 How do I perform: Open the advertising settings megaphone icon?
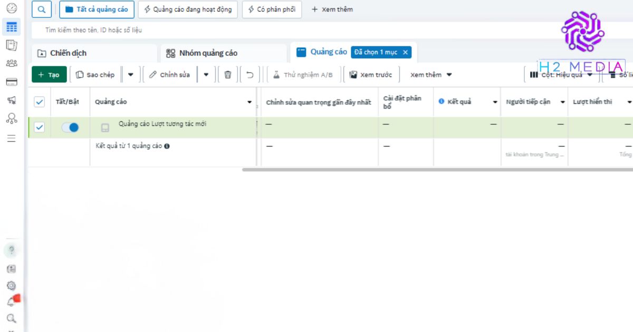tap(12, 100)
